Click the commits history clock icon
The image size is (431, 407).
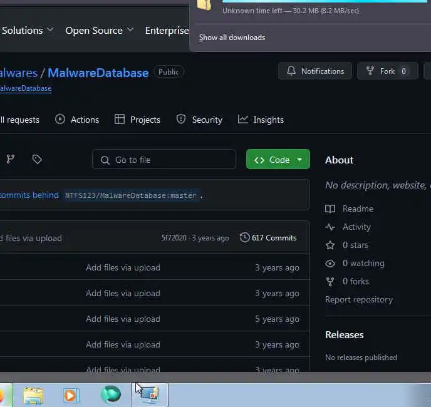point(244,237)
